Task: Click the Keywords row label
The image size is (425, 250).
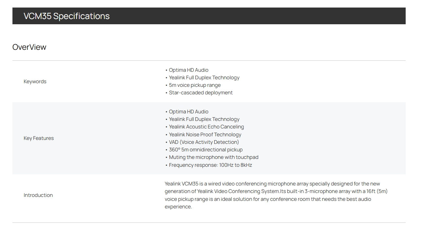Action: (35, 81)
